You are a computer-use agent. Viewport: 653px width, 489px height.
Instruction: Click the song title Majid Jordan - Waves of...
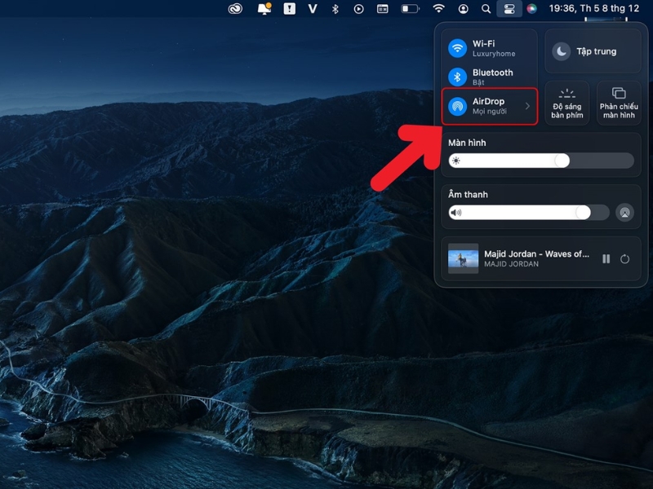tap(537, 253)
